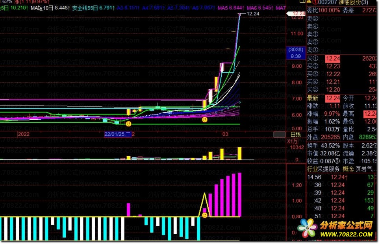This screenshot has height=244, width=380.
Task: Click the stock code 002207
Action: (328, 2)
